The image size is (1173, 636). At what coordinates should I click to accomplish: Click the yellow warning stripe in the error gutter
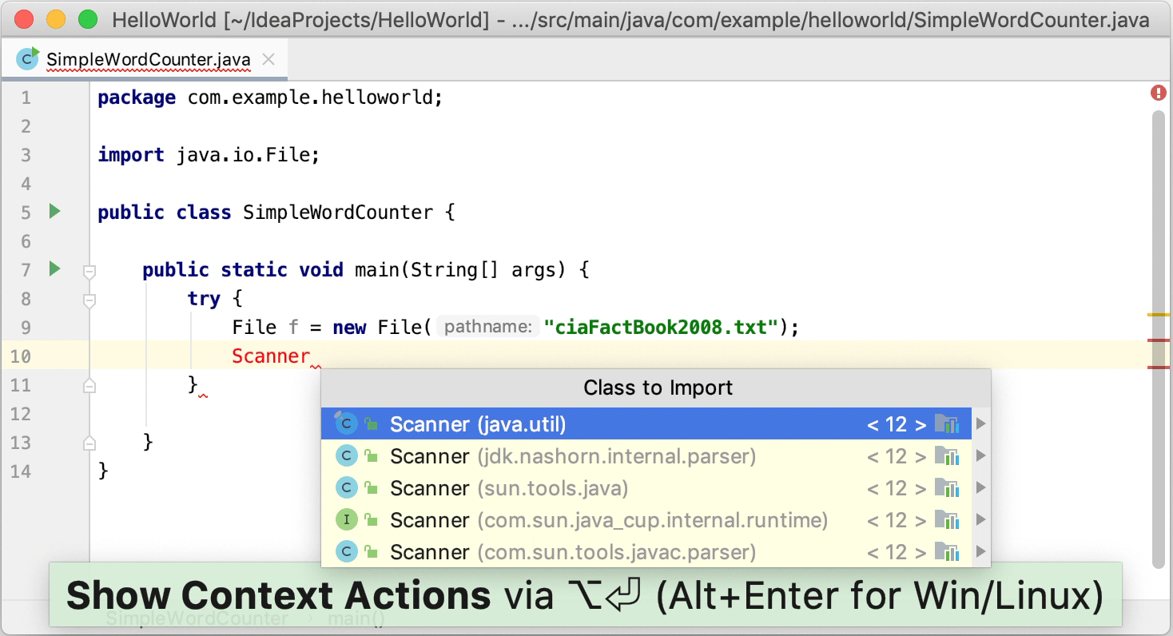pyautogui.click(x=1158, y=316)
